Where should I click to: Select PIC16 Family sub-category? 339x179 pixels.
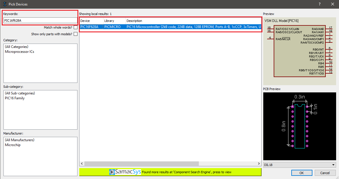(x=15, y=98)
